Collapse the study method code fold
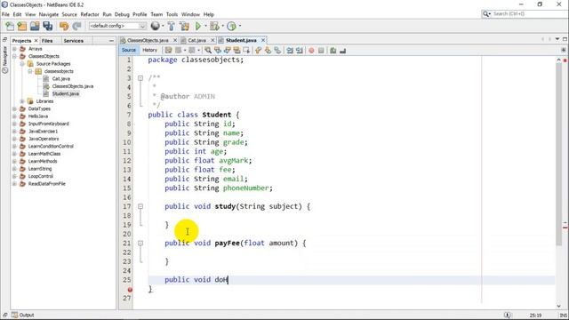 (x=140, y=206)
